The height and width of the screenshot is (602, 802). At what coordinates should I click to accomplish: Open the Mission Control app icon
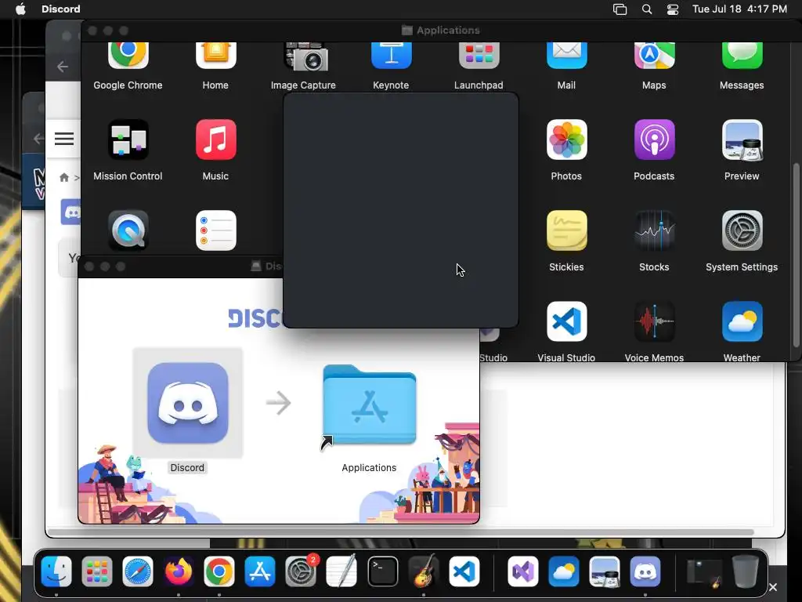tap(128, 140)
